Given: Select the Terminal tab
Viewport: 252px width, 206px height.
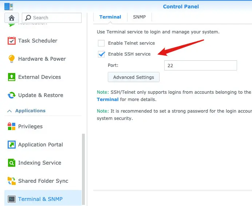Looking at the screenshot, I should coord(110,17).
